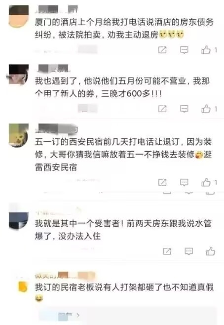Image resolution: width=224 pixels, height=325 pixels.
Task: Open username above 民宿老板说有人打架 comment
Action: (65, 276)
